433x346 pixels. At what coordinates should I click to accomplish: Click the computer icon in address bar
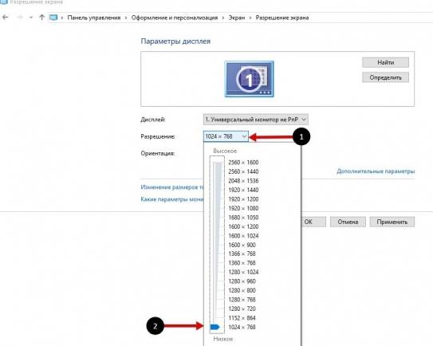pyautogui.click(x=53, y=18)
